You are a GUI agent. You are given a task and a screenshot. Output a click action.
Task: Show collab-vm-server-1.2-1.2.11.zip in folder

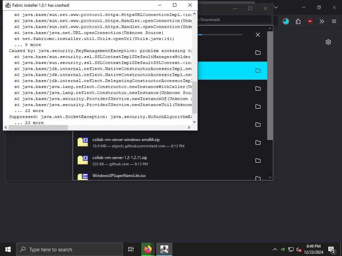click(x=258, y=160)
